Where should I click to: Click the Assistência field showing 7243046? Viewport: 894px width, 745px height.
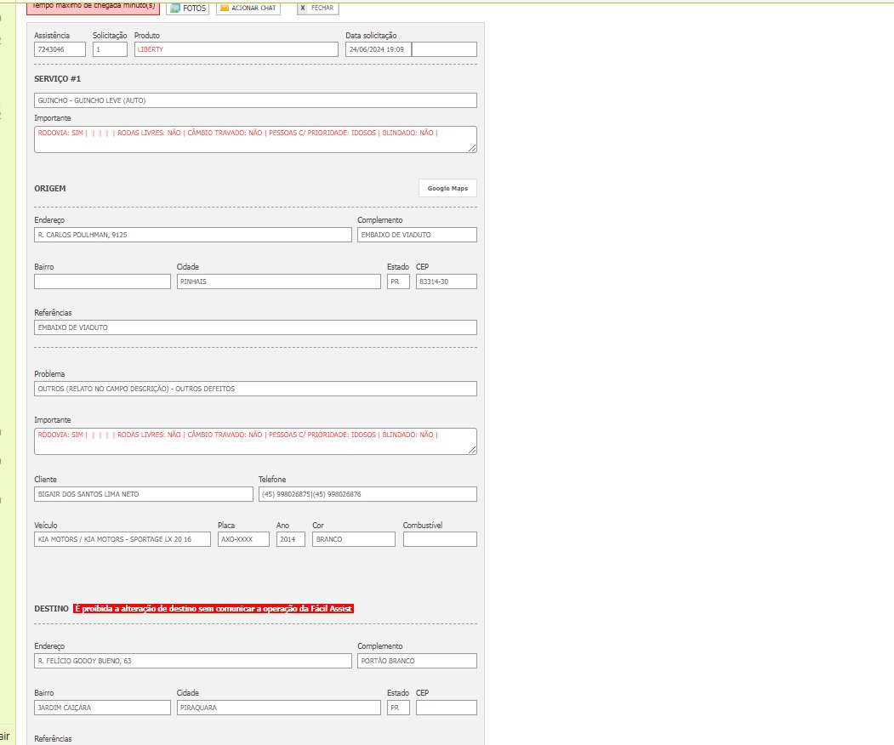60,49
